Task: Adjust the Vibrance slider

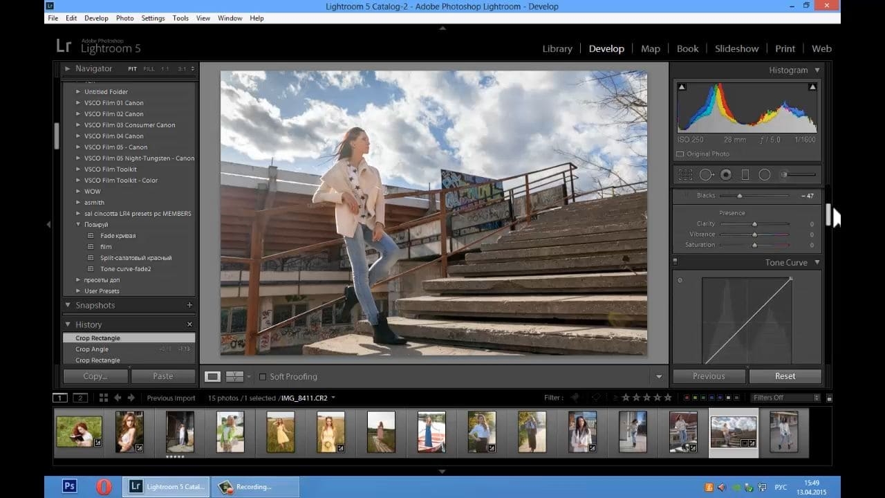Action: (x=755, y=234)
